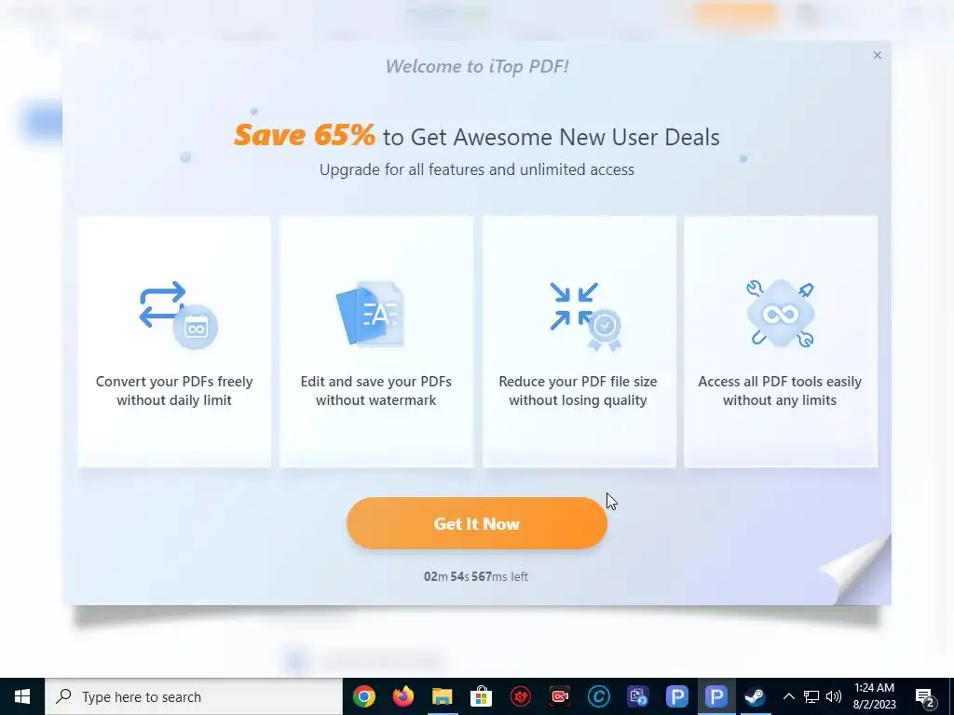Open the Windows Start menu
Image resolution: width=954 pixels, height=715 pixels.
22,696
